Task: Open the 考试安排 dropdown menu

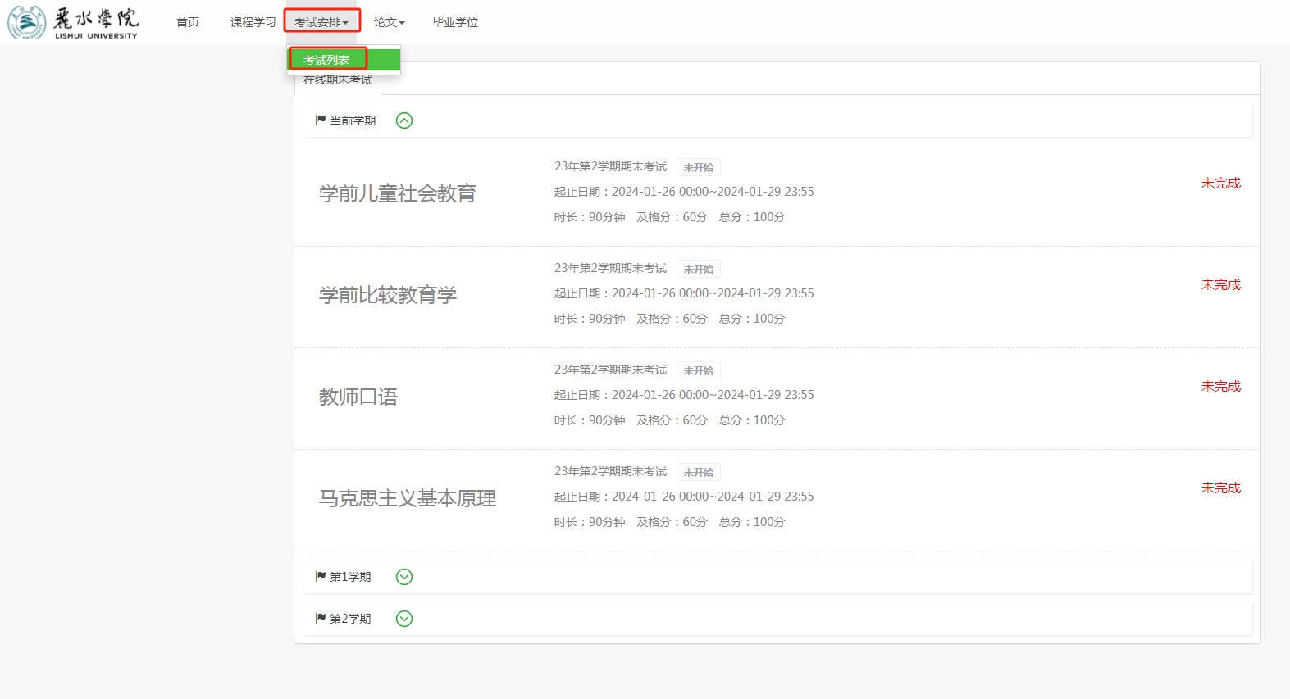Action: click(321, 22)
